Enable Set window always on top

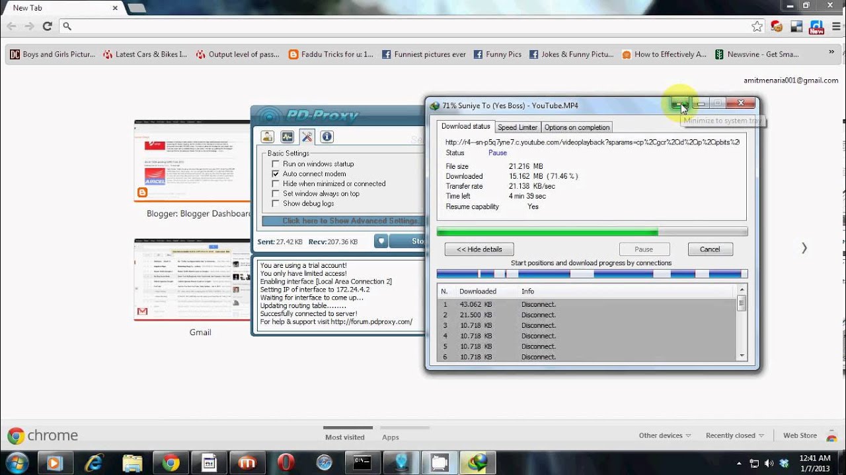(276, 193)
